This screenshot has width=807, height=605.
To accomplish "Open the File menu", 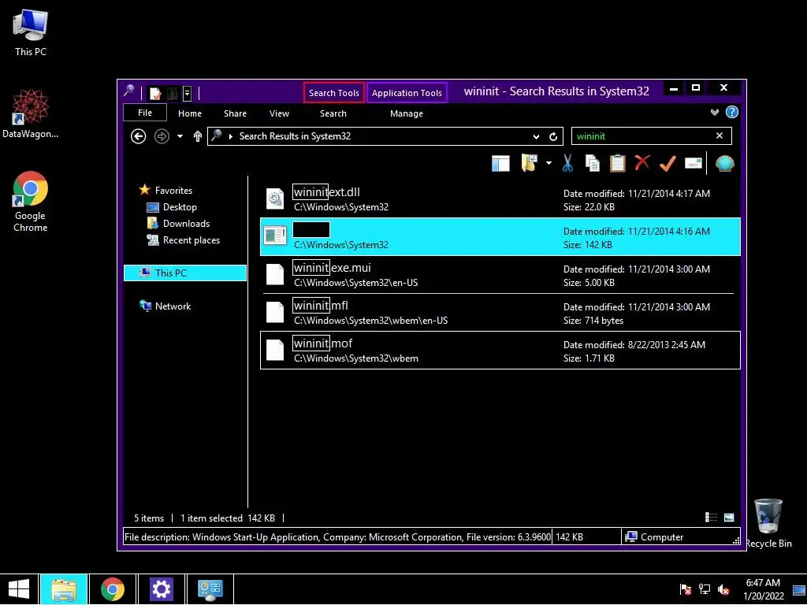I will coord(145,113).
